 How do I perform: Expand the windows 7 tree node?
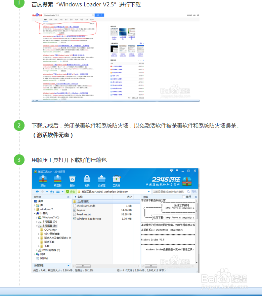tap(35, 209)
